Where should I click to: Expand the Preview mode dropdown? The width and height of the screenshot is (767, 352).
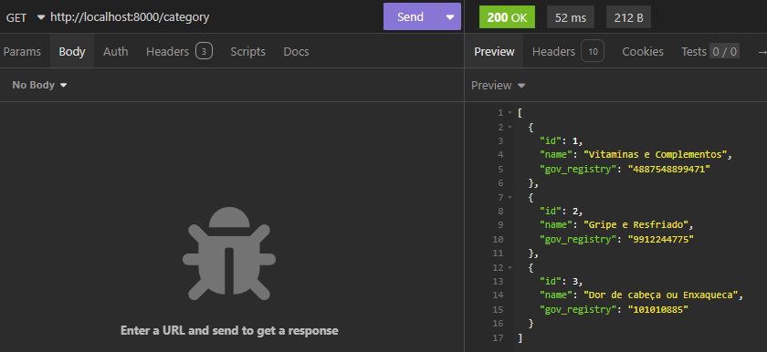pos(499,86)
